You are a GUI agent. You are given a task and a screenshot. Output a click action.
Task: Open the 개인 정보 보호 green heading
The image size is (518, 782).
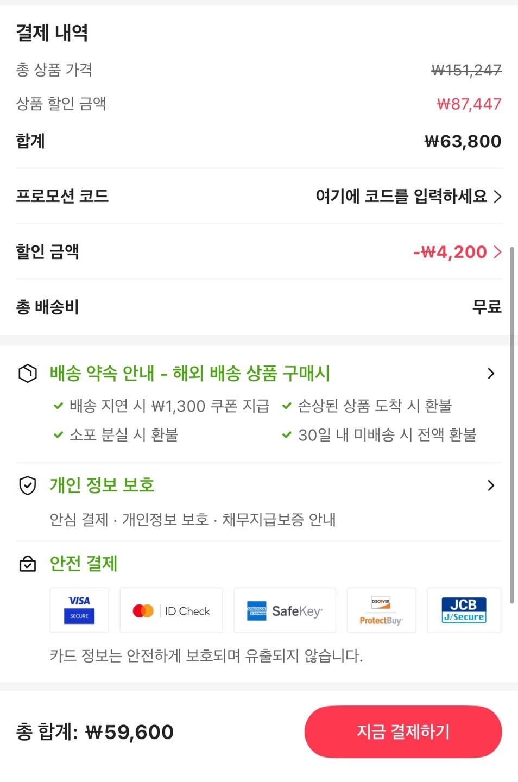[x=102, y=485]
